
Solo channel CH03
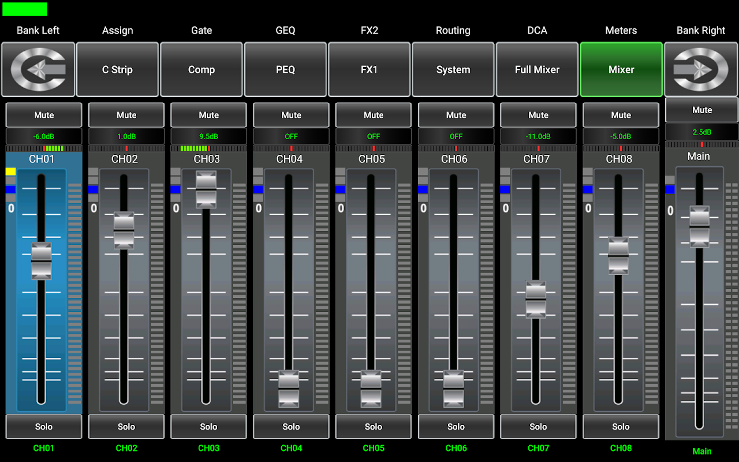(x=208, y=427)
